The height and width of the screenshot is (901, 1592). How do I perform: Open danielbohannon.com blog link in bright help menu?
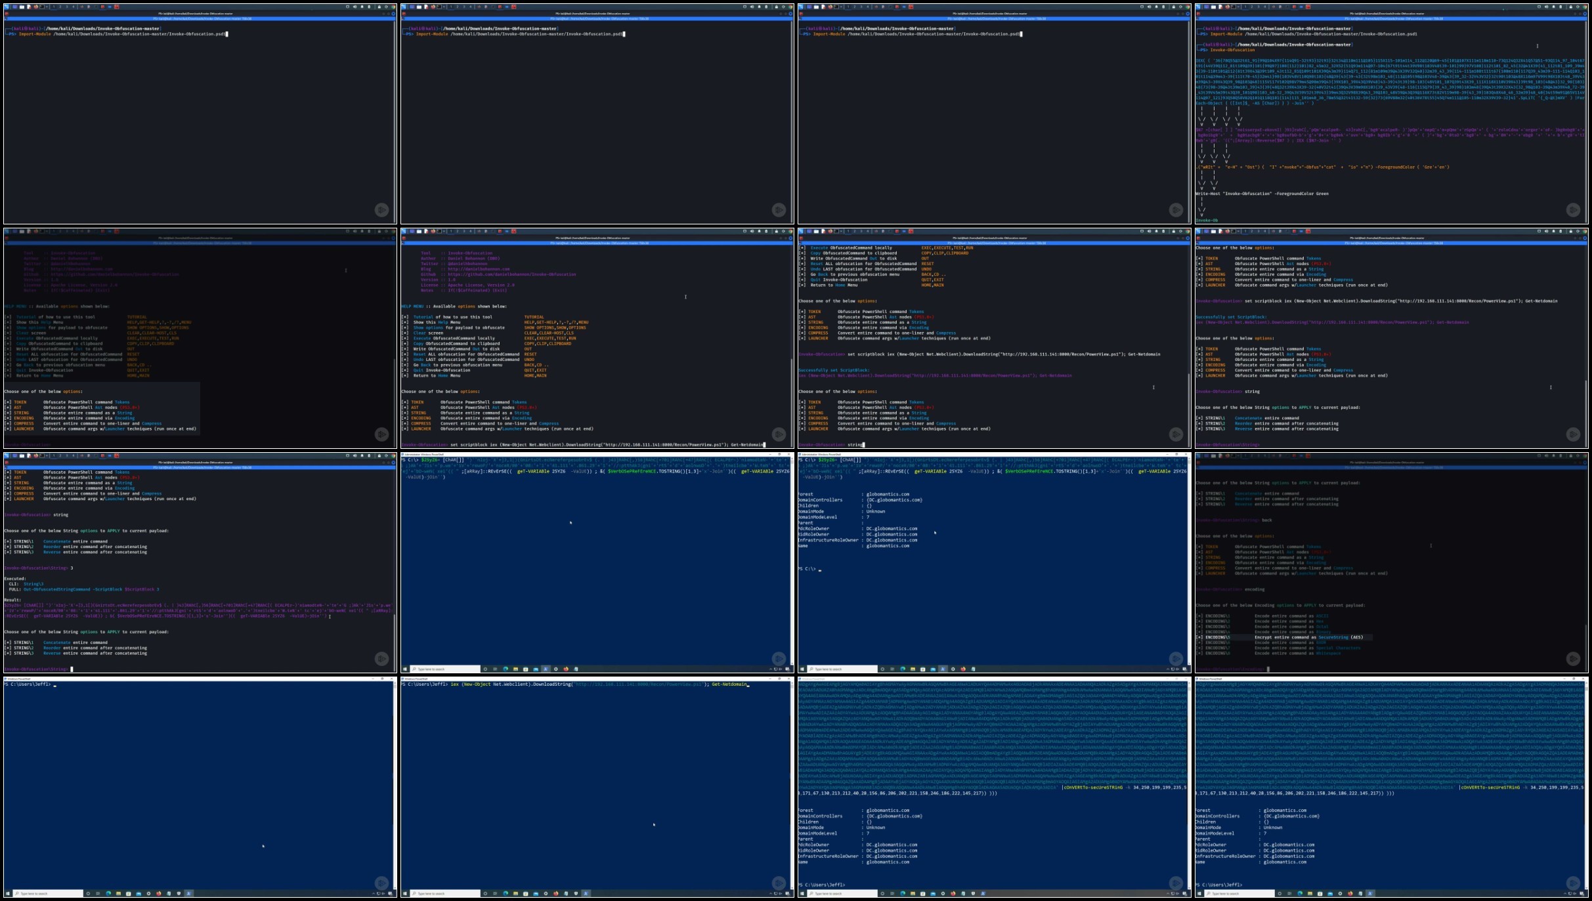pos(479,269)
